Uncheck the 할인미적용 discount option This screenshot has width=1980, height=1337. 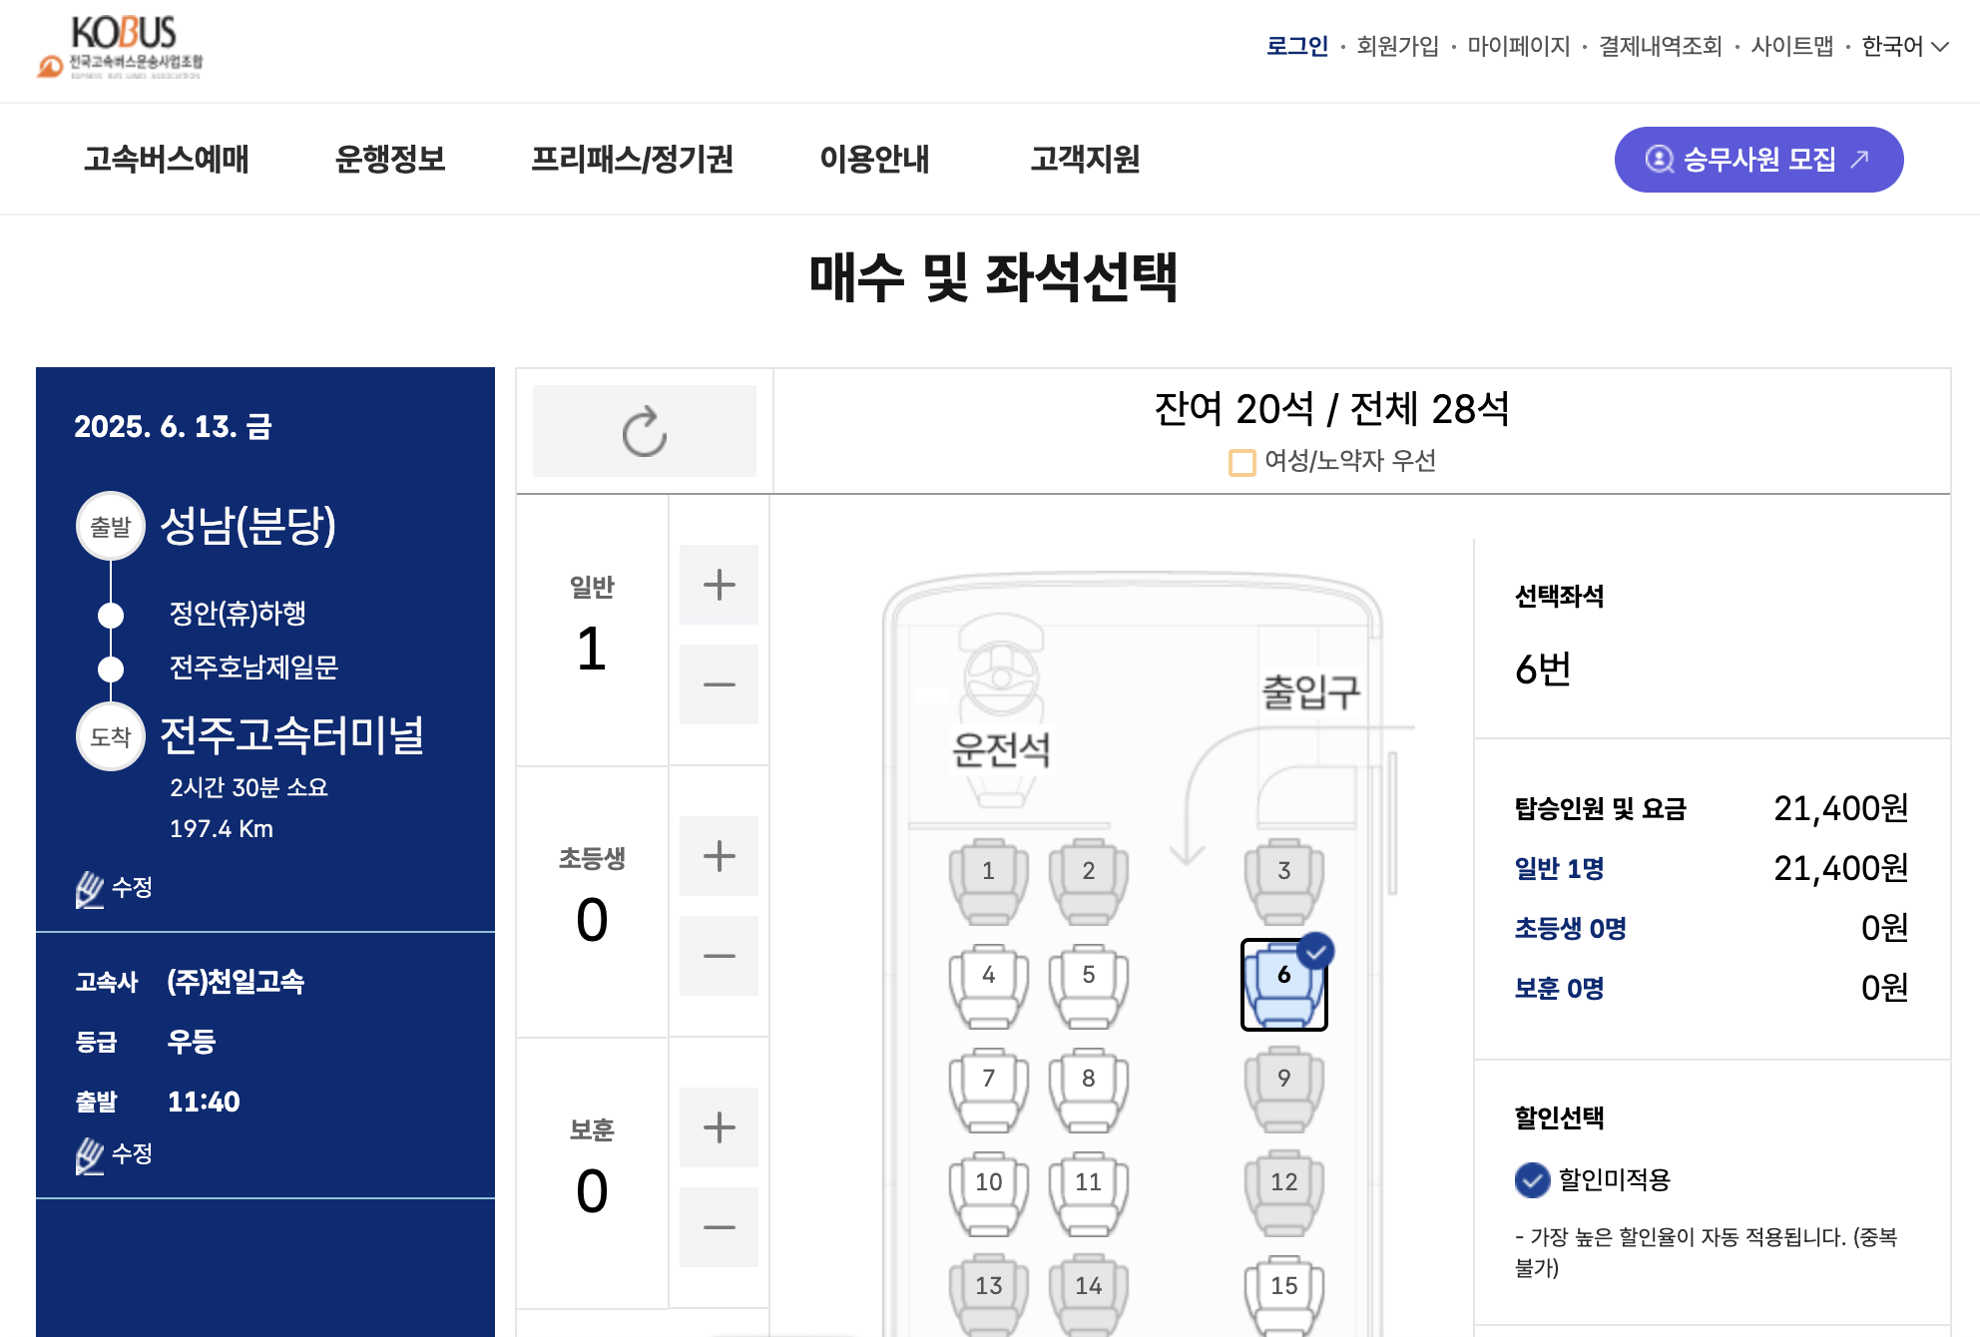pyautogui.click(x=1530, y=1180)
